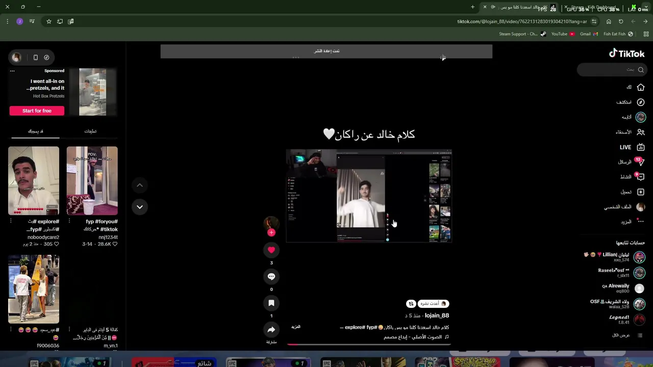
Task: Open the Friends icon in sidebar
Action: click(x=641, y=132)
